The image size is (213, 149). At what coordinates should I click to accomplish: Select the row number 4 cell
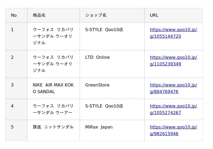click(x=16, y=109)
